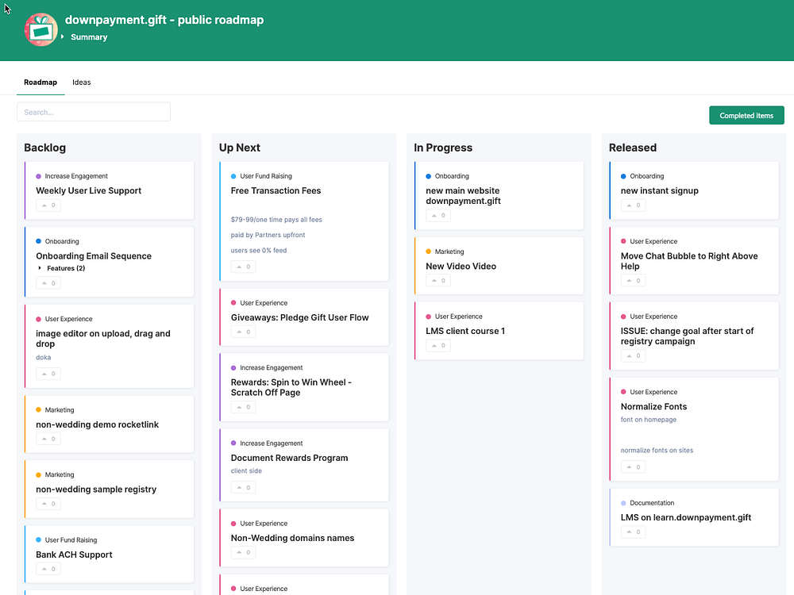
Task: Upvote Rewards: Spin to Win Wheel
Action: (x=244, y=407)
